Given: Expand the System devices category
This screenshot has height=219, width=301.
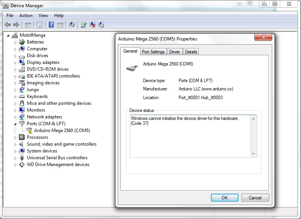Looking at the screenshot, I should (16, 151).
